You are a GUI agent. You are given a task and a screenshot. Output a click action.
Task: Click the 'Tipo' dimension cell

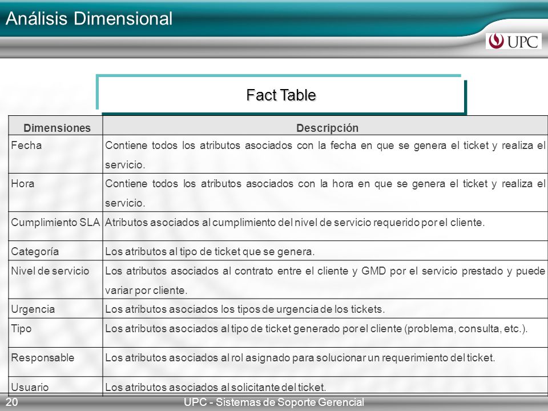coord(55,333)
